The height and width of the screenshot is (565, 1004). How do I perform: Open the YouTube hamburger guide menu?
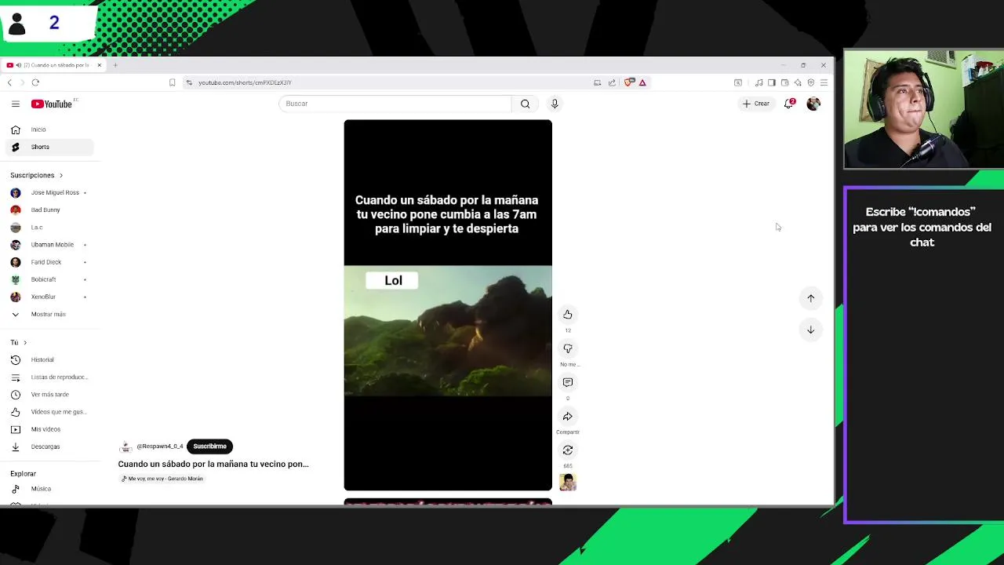(15, 104)
